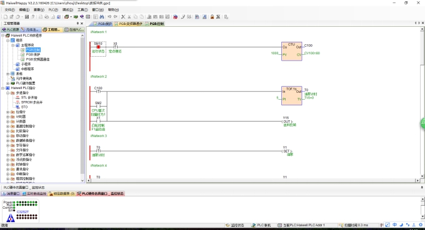Toggle the SM2 contact in Network 2
The height and width of the screenshot is (230, 425).
point(98,106)
